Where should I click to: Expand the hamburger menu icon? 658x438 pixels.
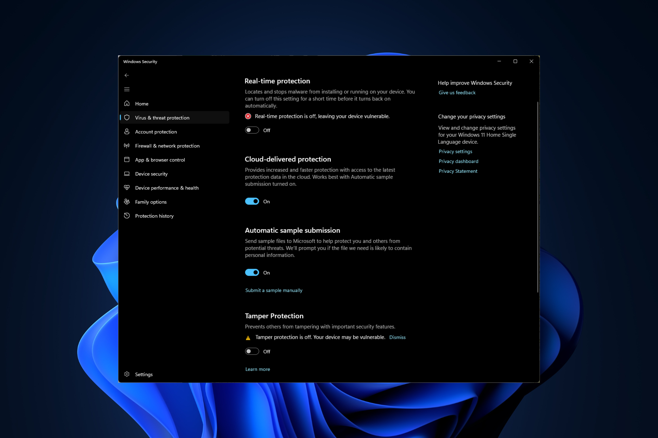click(127, 89)
